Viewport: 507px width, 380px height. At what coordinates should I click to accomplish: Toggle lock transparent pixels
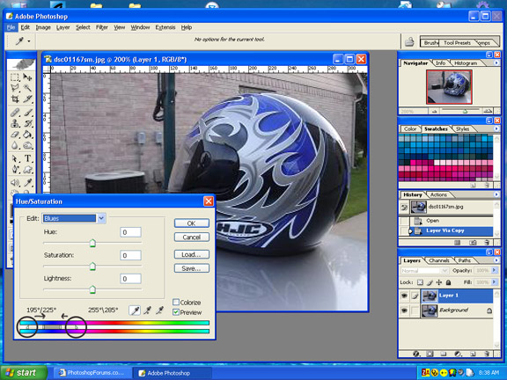click(x=420, y=282)
